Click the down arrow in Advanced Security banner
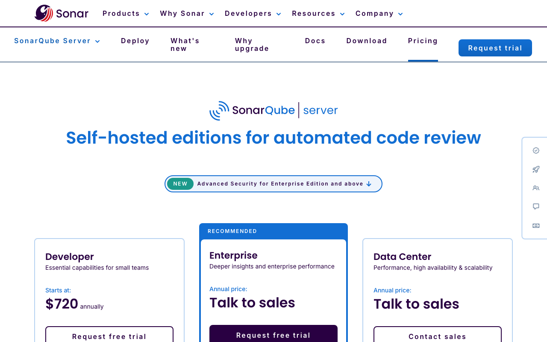547x342 pixels. point(369,184)
